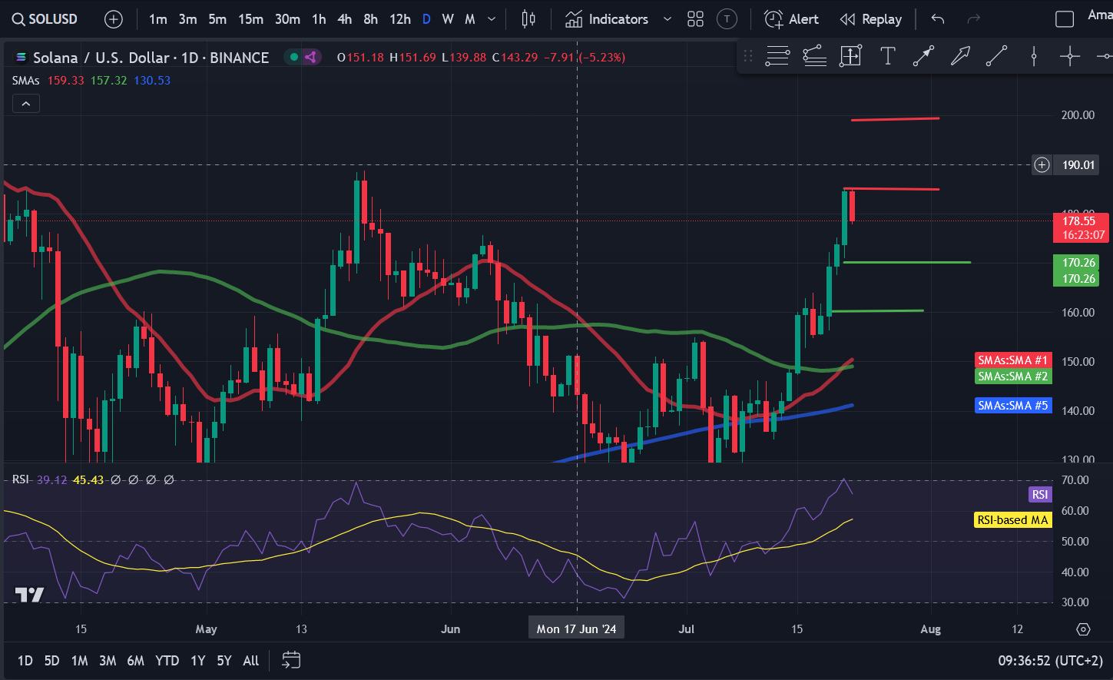Set date range to 3M
1113x680 pixels.
point(108,660)
